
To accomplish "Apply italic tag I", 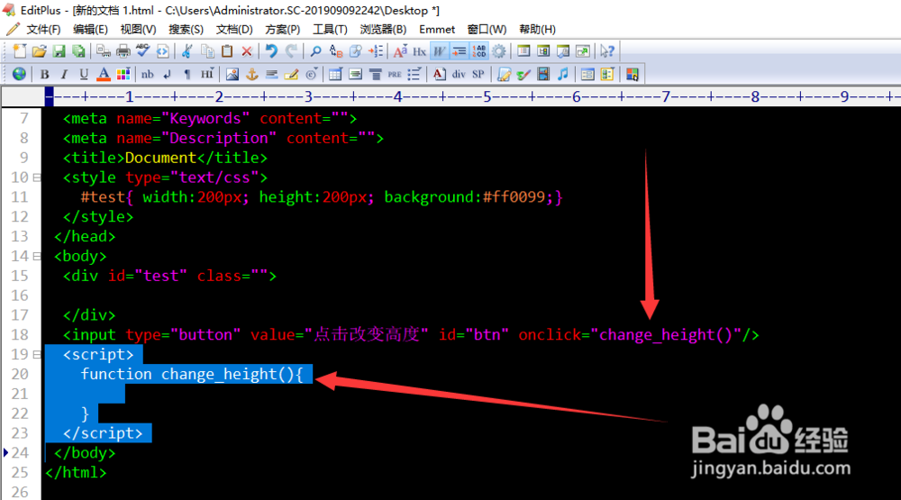I will (64, 74).
